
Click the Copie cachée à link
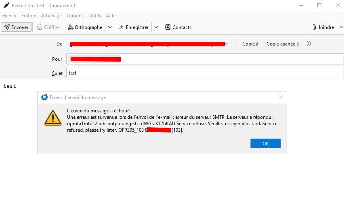[x=283, y=44]
